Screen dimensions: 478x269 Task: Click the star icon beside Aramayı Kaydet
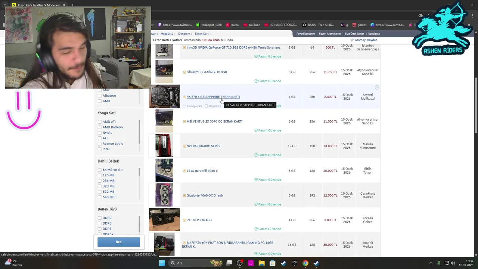(x=352, y=40)
